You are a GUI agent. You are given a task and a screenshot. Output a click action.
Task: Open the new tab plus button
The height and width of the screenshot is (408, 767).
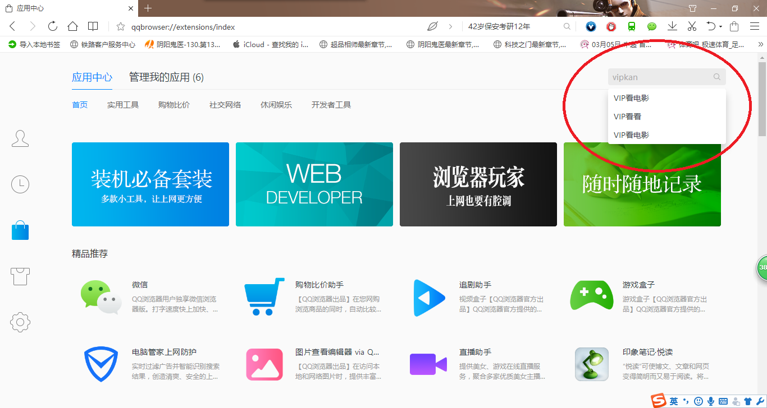148,8
